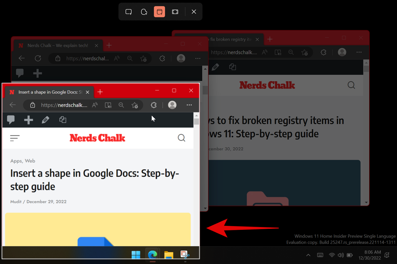Close the fix broken registry tab
Screen dimensions: 397x264
point(257,39)
